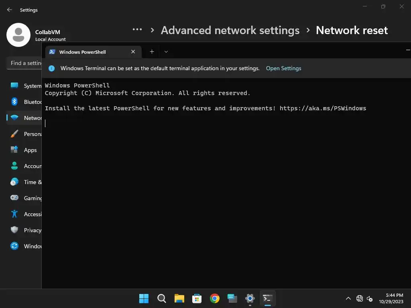This screenshot has height=308, width=411.
Task: Show hidden system tray icons
Action: (348, 298)
